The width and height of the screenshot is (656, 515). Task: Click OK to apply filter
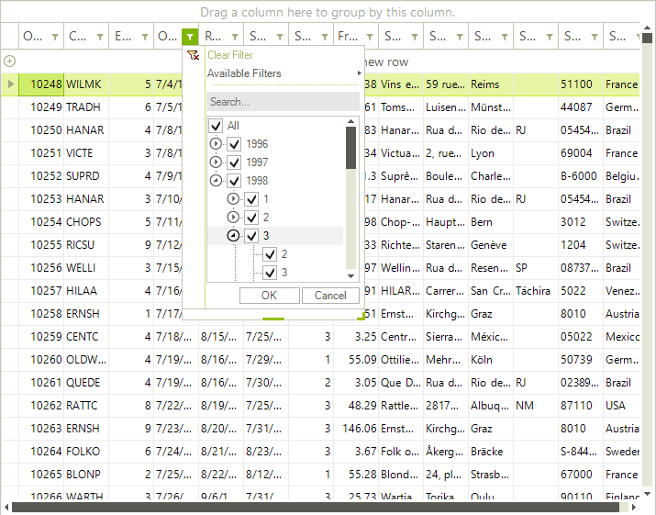coord(270,296)
